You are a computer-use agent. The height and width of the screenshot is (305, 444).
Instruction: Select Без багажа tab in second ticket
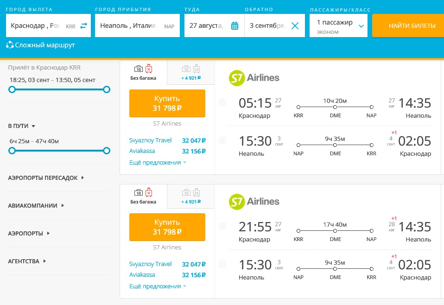143,197
